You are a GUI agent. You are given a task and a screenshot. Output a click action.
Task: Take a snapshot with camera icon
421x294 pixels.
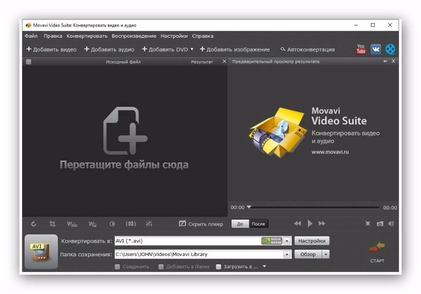(x=380, y=224)
